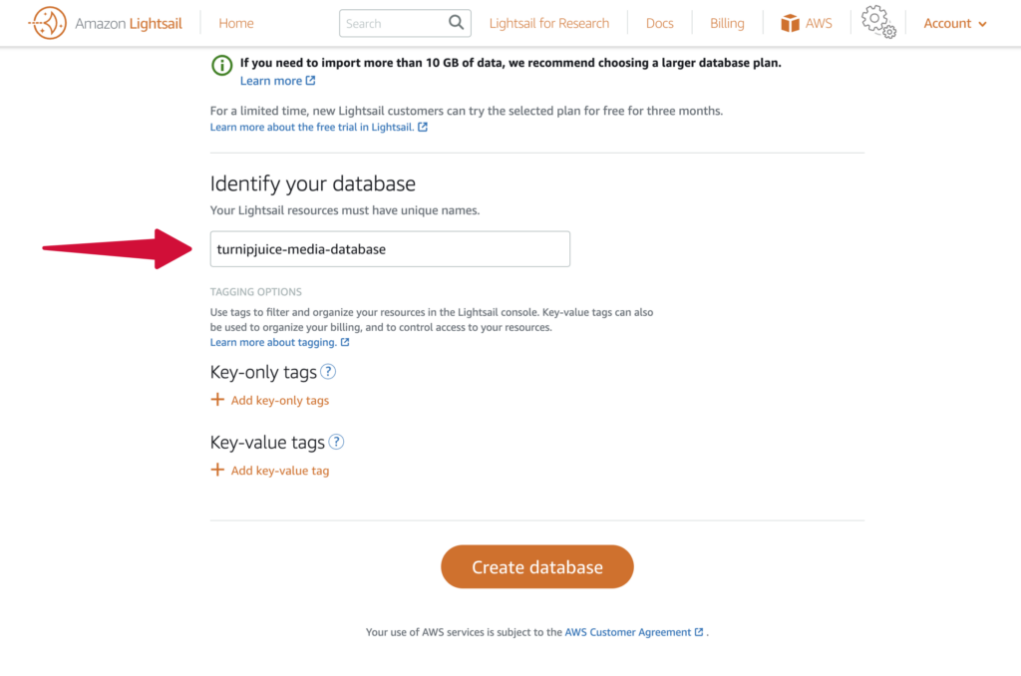Open the Docs page
The image size is (1021, 676).
[x=659, y=22]
